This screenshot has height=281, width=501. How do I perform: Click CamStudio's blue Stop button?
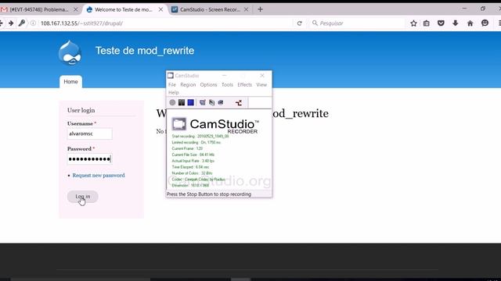point(191,102)
